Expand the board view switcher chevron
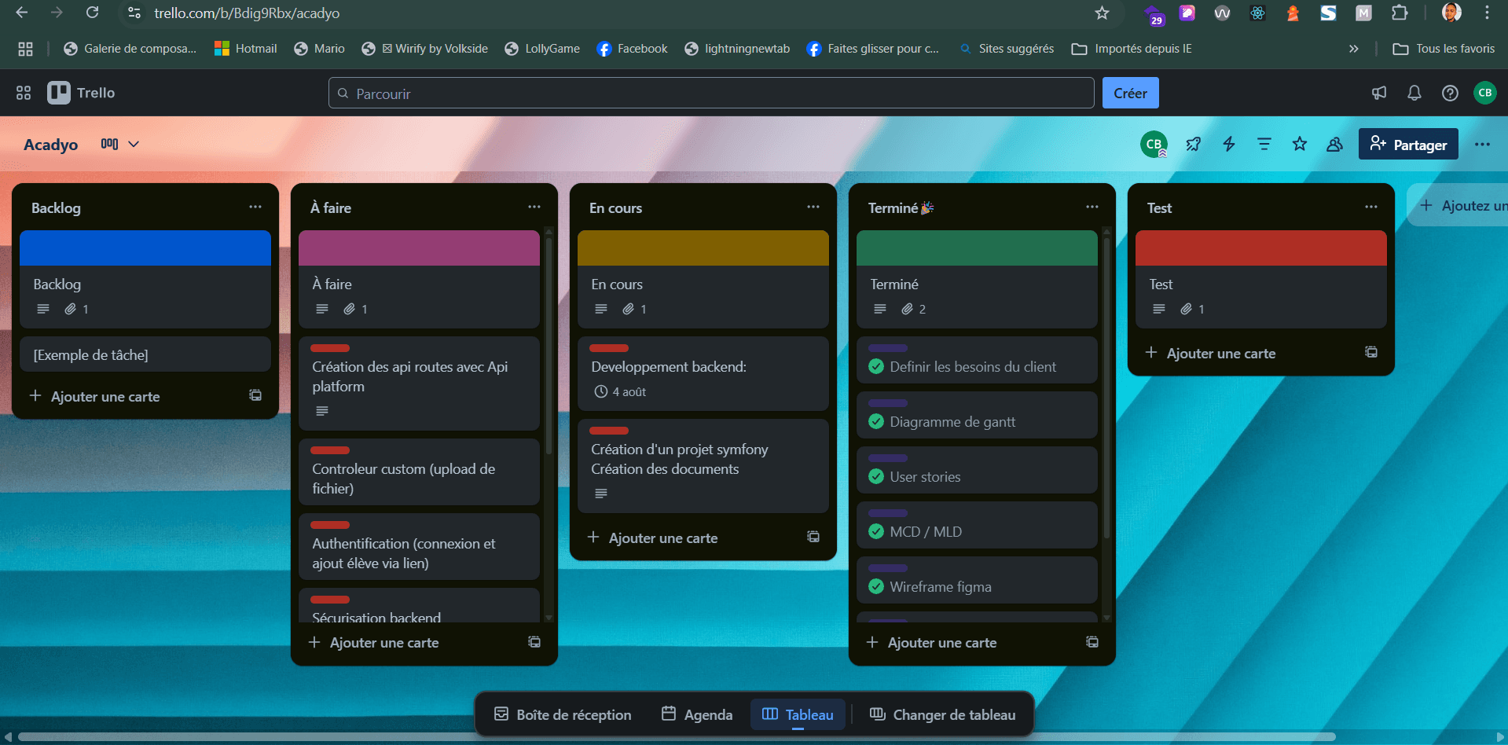 click(x=134, y=144)
